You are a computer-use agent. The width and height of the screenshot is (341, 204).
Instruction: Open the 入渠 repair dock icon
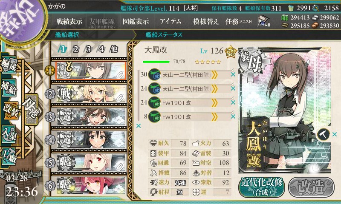9,134
